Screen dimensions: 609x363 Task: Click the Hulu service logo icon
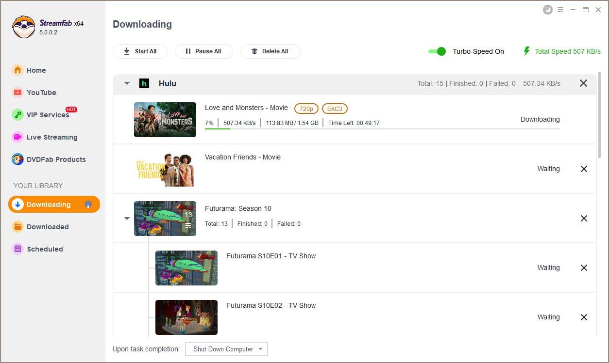click(144, 83)
